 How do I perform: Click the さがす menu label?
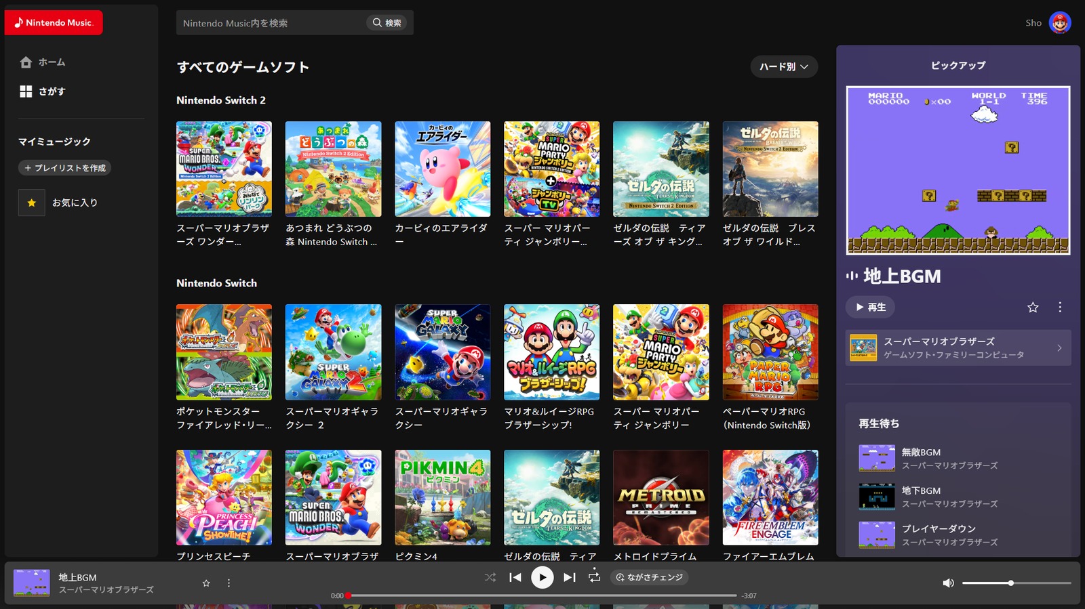point(52,91)
